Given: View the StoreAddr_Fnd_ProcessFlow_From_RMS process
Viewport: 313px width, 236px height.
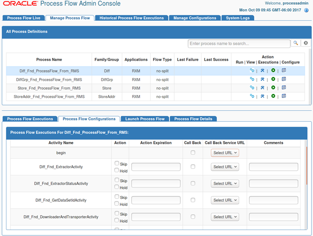Looking at the screenshot, I should (262, 96).
